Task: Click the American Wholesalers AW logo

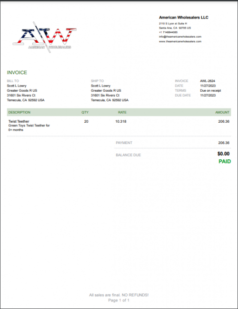Action: [x=45, y=37]
